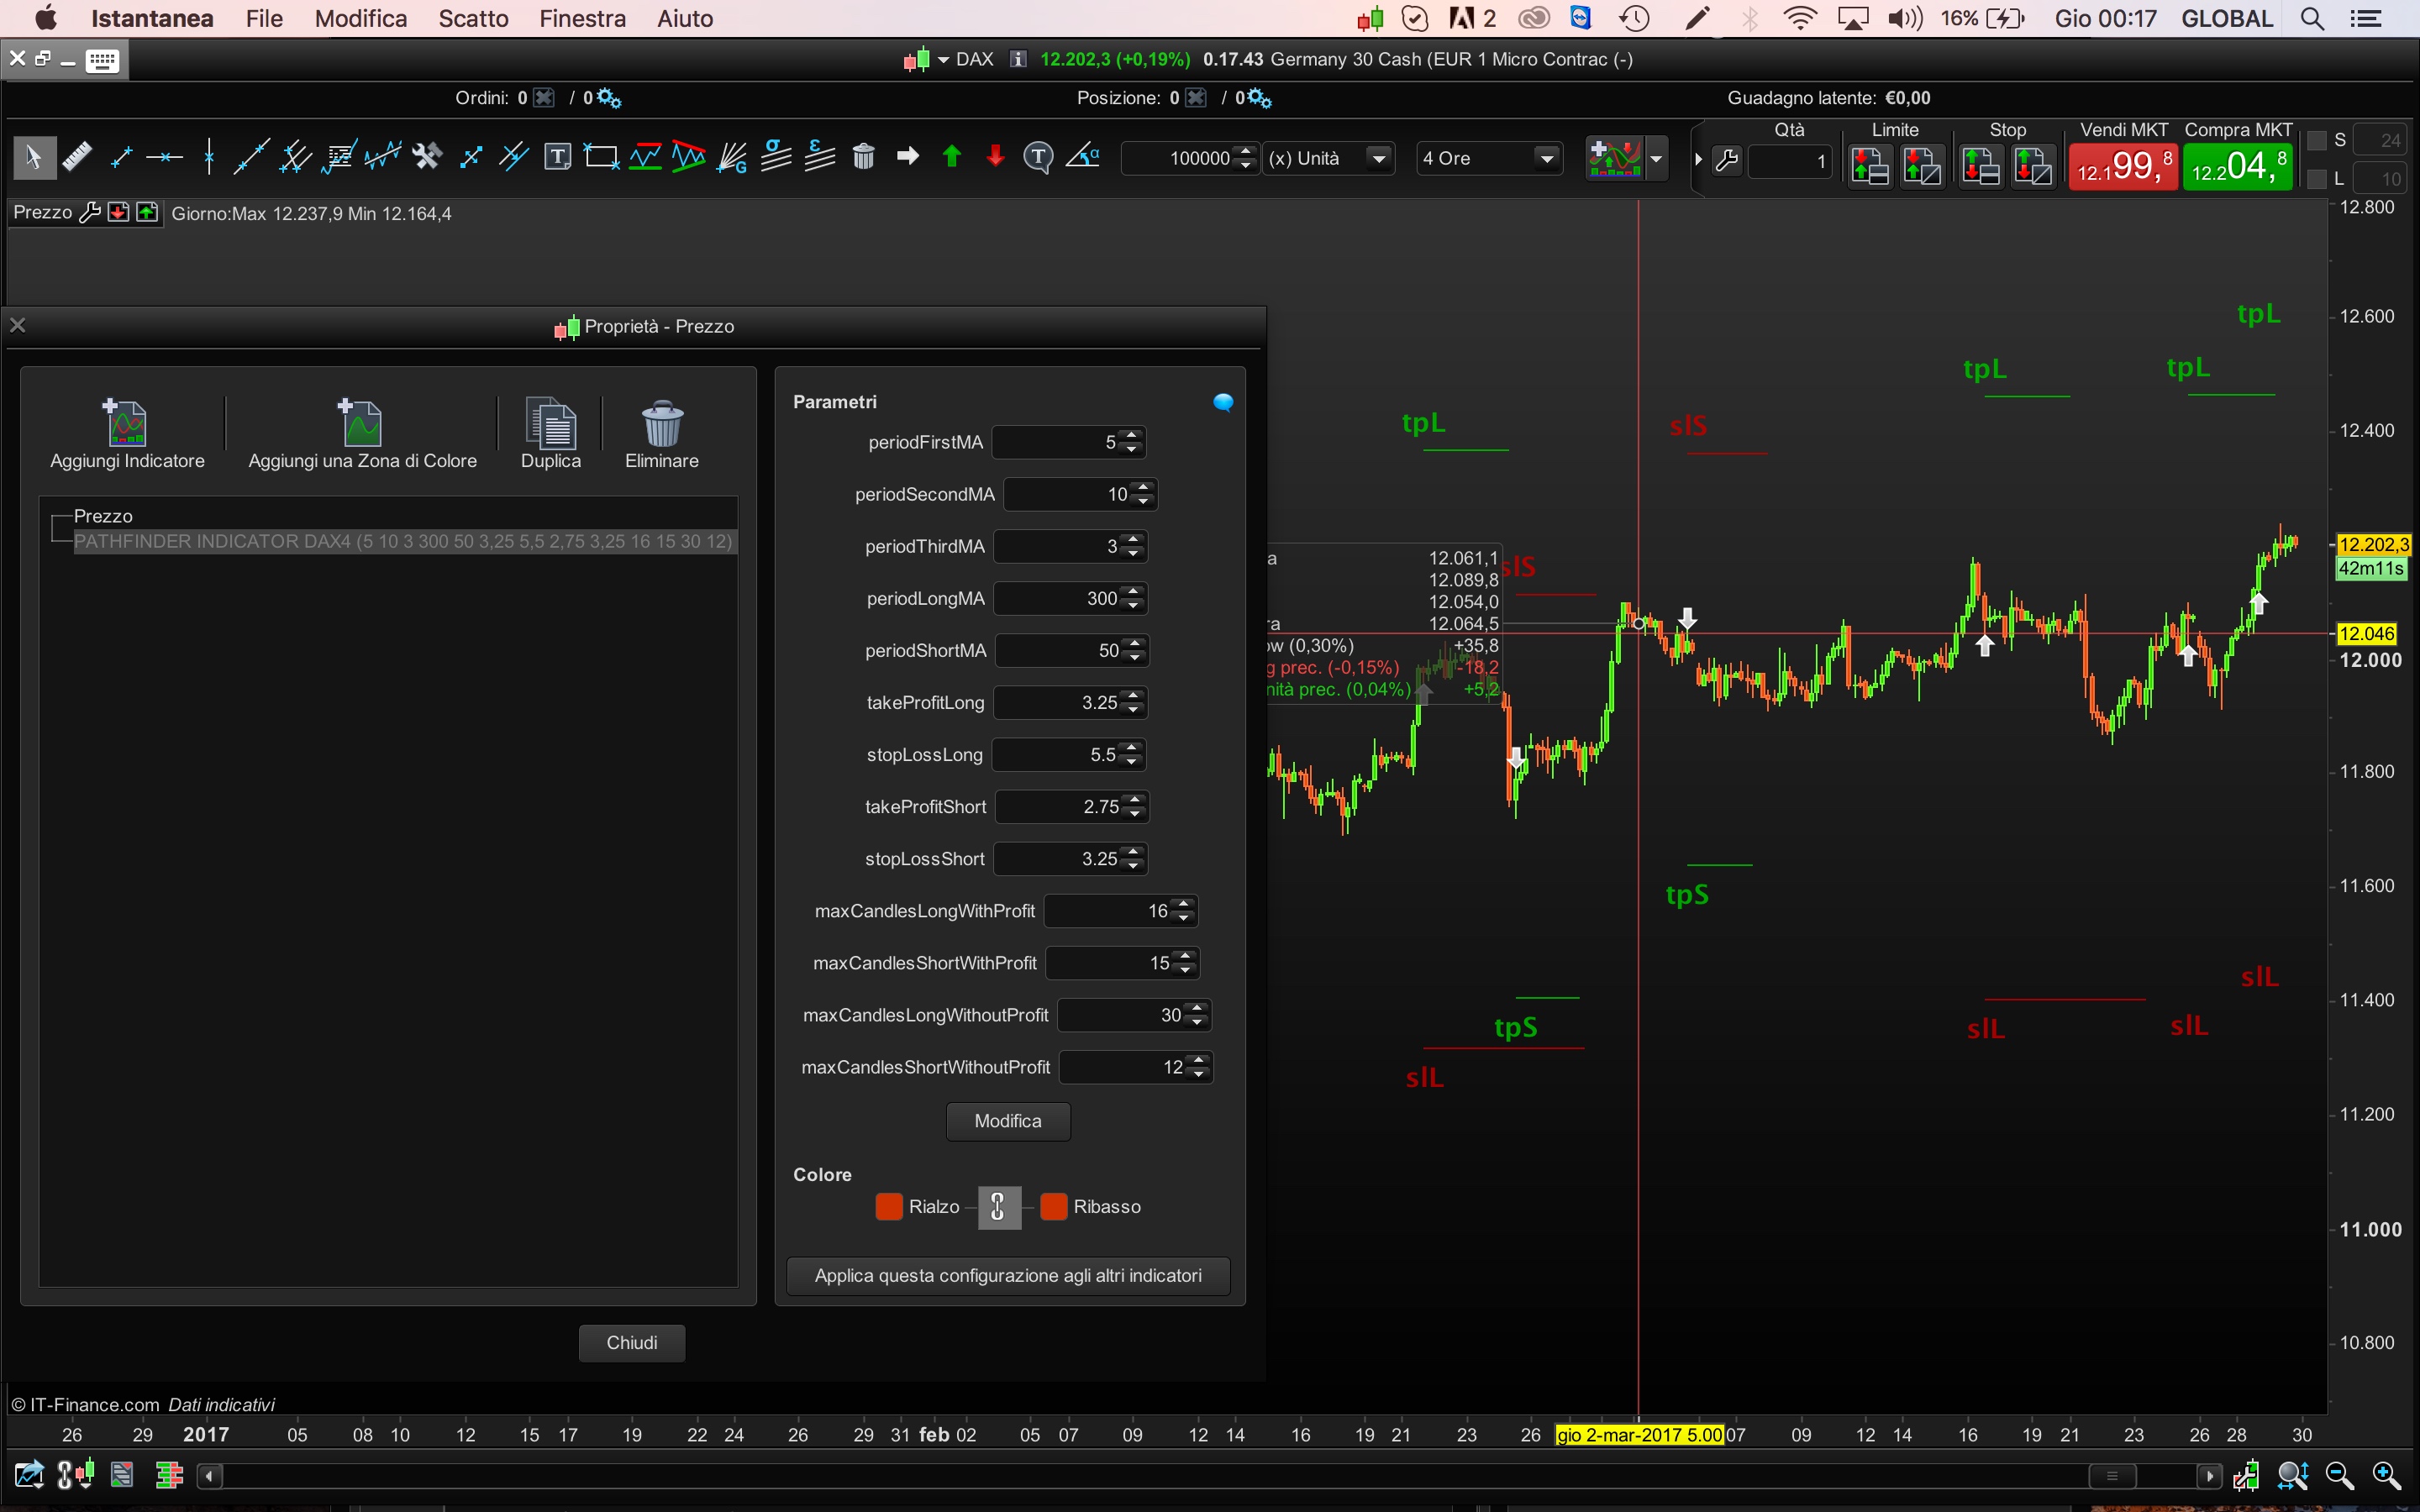Image resolution: width=2420 pixels, height=1512 pixels.
Task: Click the Modifica button under parameters
Action: (1007, 1121)
